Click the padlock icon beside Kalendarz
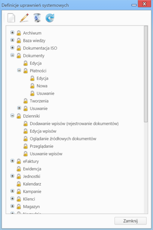Viewport: 153px width, 230px height. pos(18,184)
